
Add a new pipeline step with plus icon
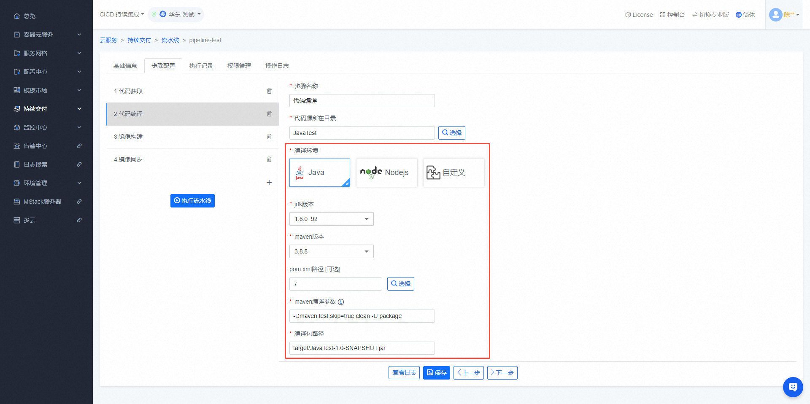click(x=269, y=183)
